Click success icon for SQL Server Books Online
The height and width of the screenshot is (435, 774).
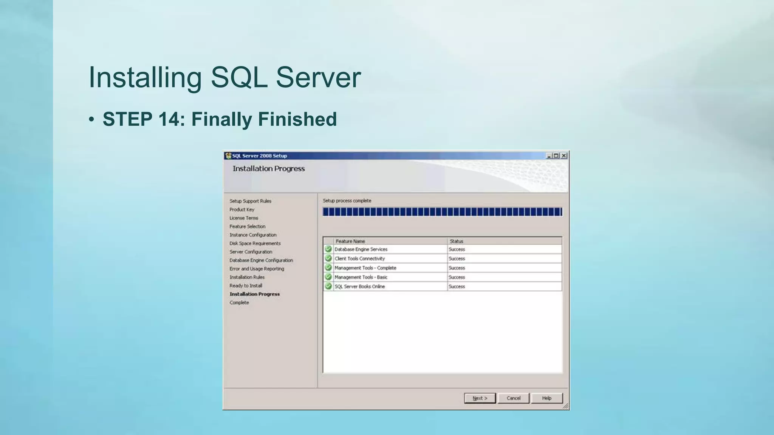tap(328, 286)
